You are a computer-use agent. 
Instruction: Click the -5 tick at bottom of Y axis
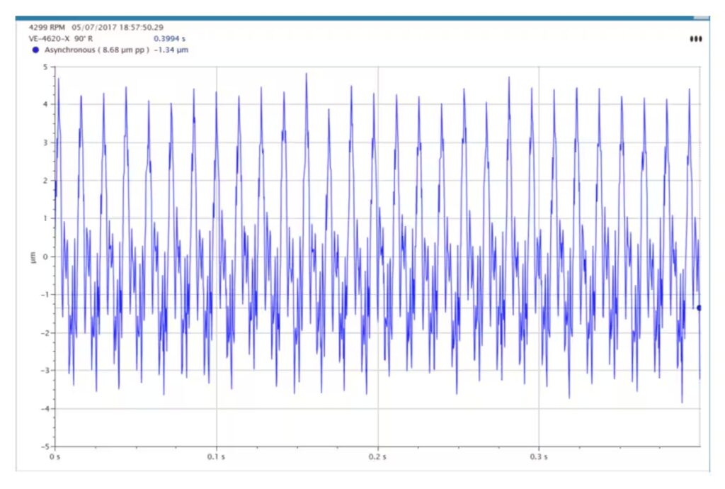[x=43, y=446]
